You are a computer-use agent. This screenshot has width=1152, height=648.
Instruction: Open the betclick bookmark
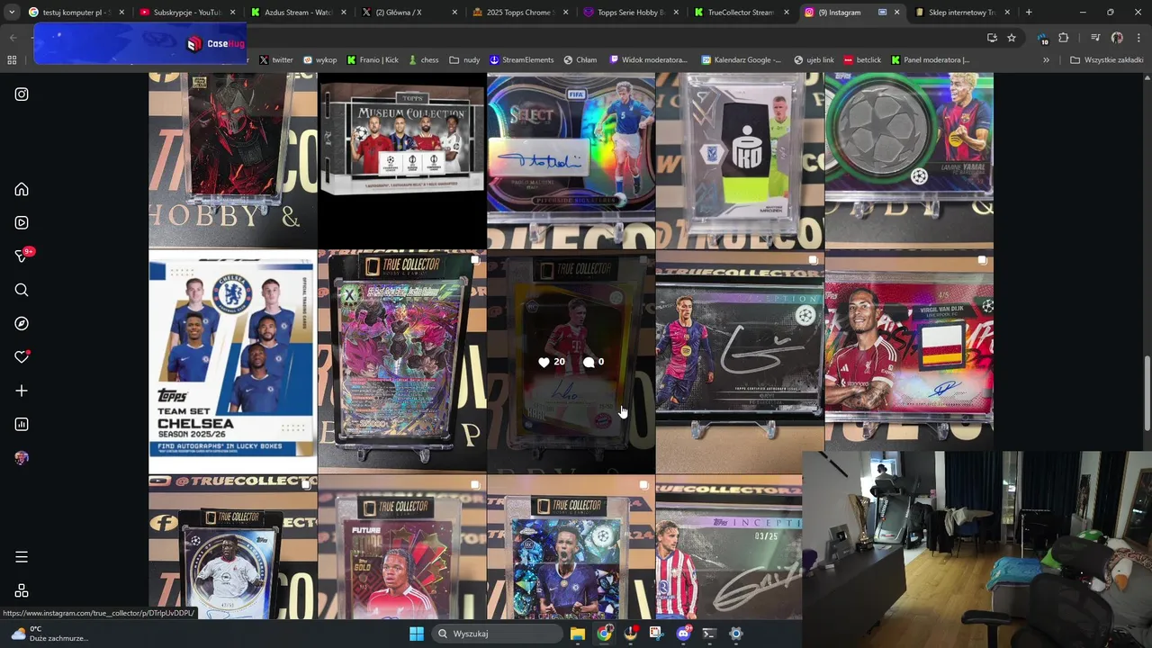pyautogui.click(x=862, y=60)
